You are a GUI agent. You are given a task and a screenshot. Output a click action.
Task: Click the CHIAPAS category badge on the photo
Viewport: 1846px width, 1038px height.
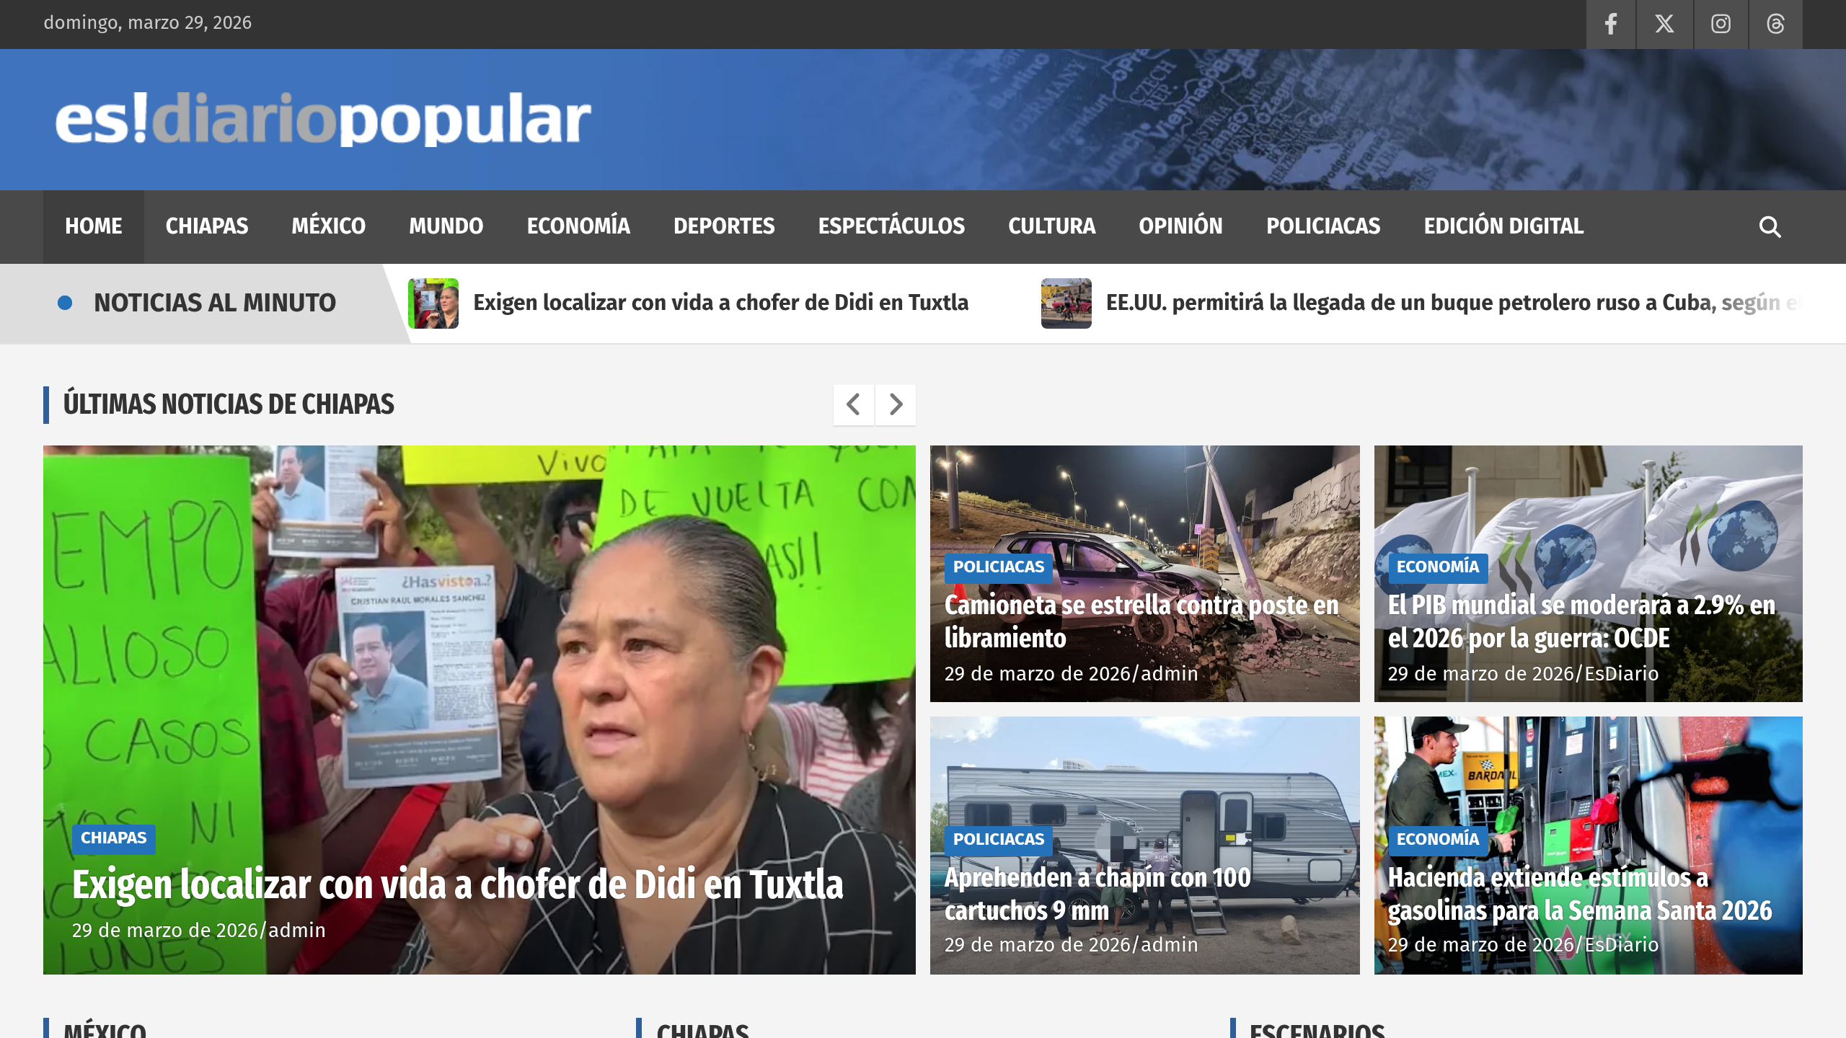tap(112, 838)
